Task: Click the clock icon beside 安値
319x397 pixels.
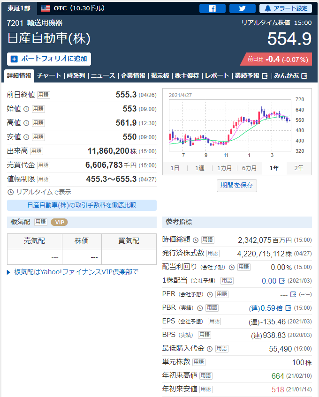Action: point(26,137)
